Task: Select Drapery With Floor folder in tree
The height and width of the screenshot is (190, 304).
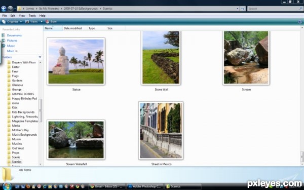Action: (24, 62)
